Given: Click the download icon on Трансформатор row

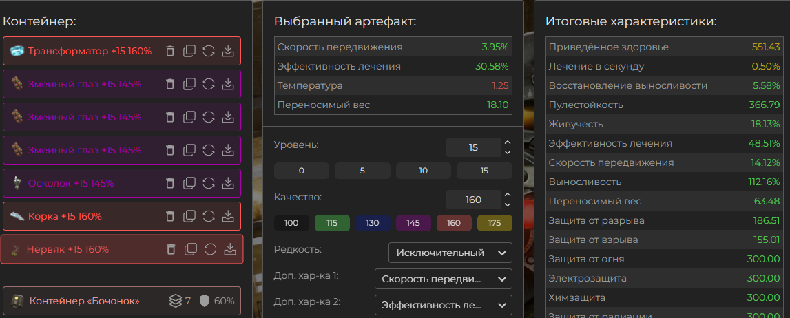Looking at the screenshot, I should [228, 51].
